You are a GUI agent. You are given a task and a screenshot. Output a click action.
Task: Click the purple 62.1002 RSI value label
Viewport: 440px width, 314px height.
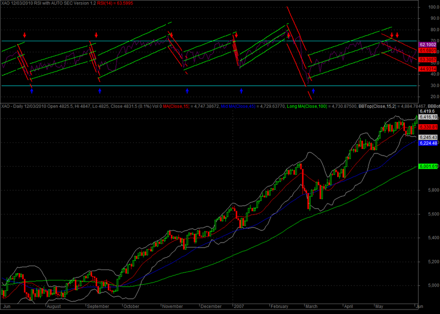(x=428, y=45)
